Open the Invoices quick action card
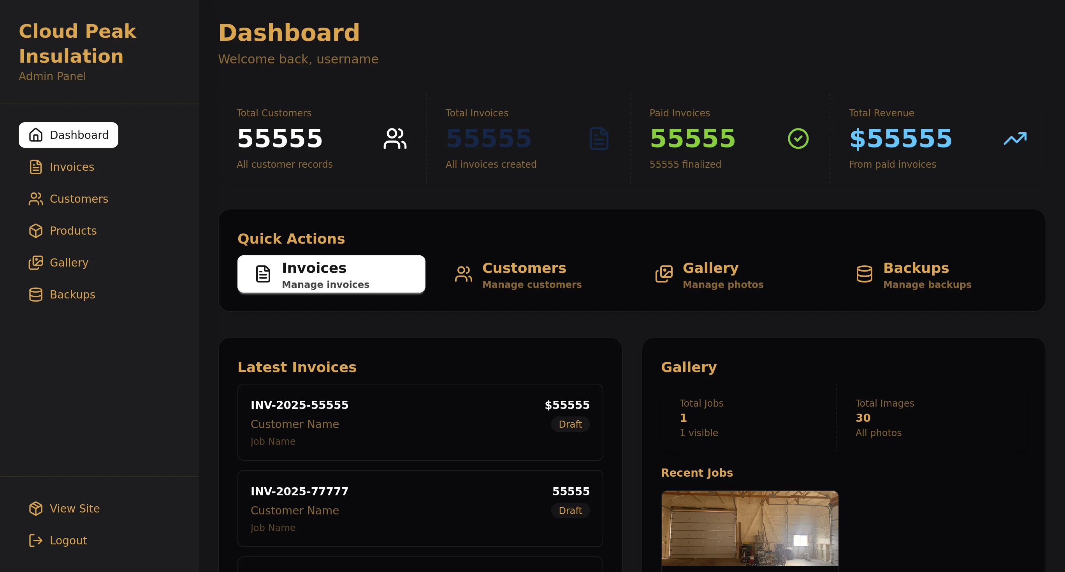Screen dimensions: 1065x572 pos(331,274)
